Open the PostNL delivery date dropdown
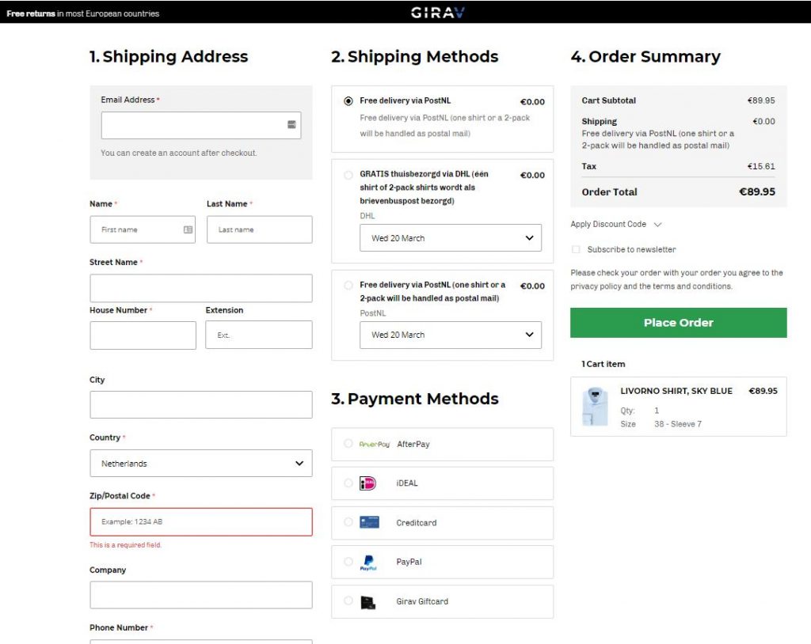This screenshot has height=644, width=811. point(451,335)
